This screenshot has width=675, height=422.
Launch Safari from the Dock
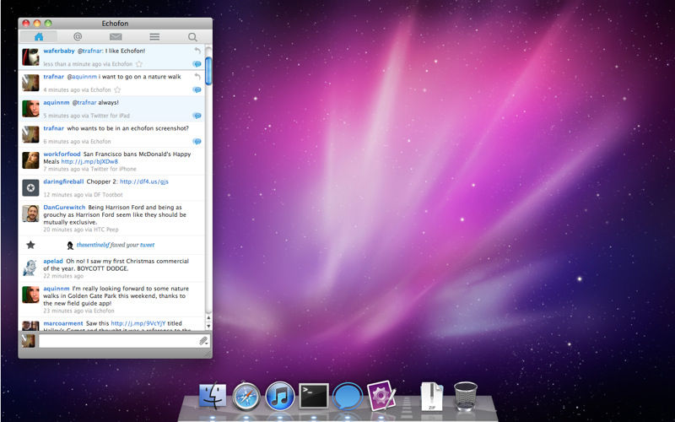246,397
